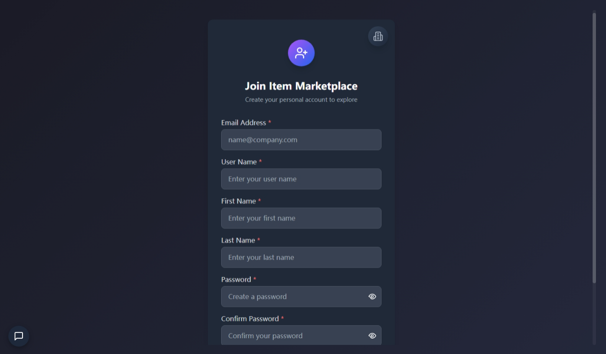
Task: Click the Confirm Password label
Action: 250,319
